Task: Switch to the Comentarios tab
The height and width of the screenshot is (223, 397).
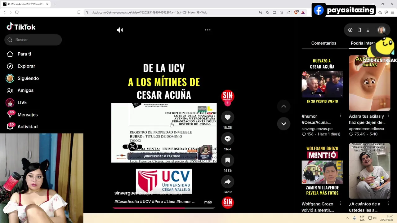Action: click(x=324, y=43)
